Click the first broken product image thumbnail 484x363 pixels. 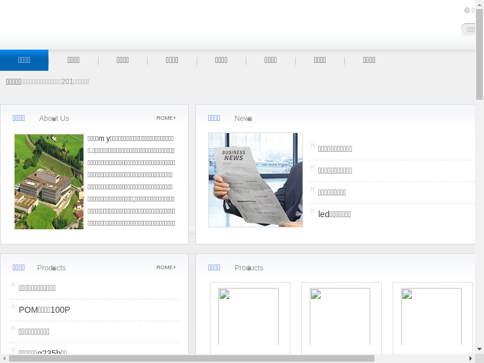[249, 316]
